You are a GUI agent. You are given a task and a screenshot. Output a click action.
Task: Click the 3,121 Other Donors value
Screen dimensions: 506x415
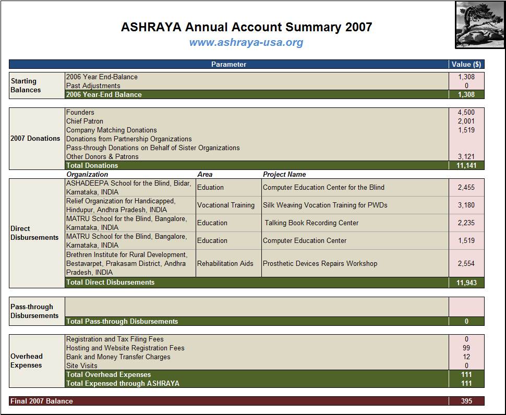pyautogui.click(x=466, y=157)
